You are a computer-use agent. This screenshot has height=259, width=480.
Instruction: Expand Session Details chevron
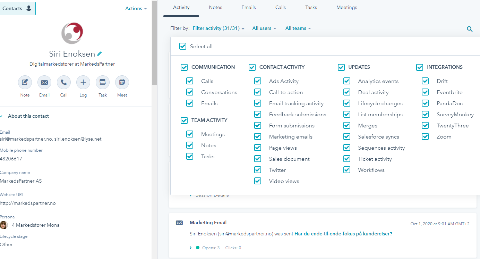point(191,195)
